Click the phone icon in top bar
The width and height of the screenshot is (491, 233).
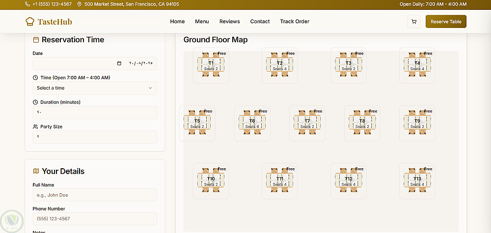(27, 4)
